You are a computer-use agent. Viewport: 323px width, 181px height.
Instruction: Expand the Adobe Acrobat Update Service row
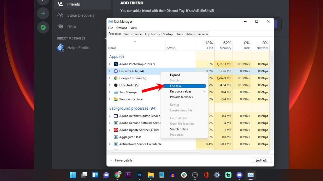(x=110, y=116)
